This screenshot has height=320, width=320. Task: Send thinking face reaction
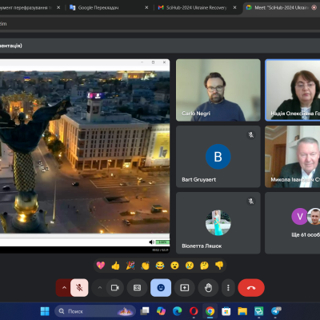pos(204,266)
